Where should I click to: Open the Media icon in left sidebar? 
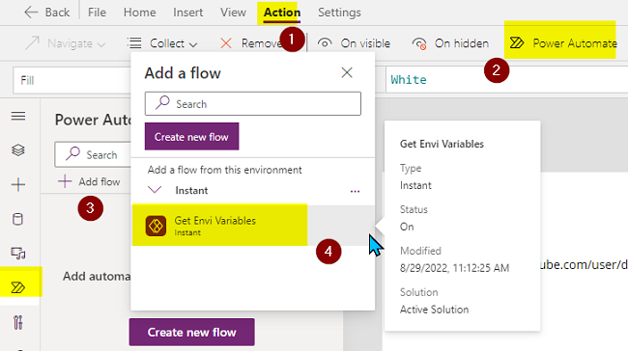[18, 253]
